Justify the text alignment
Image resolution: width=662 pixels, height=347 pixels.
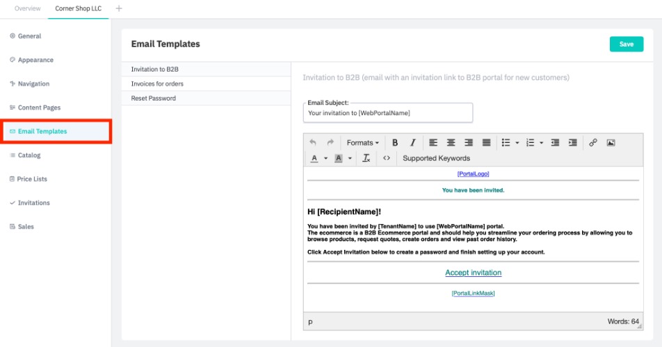click(486, 143)
